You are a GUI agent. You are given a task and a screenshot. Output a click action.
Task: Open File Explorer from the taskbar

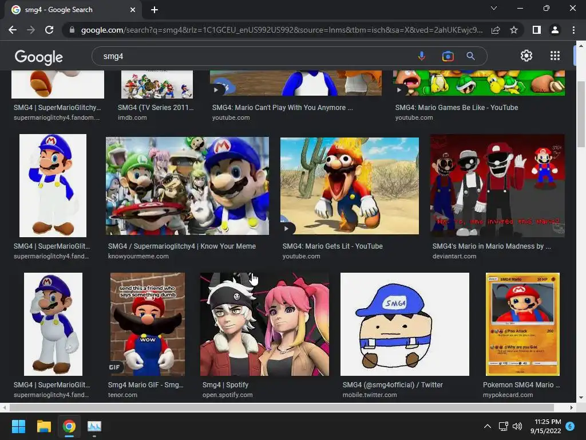[44, 426]
